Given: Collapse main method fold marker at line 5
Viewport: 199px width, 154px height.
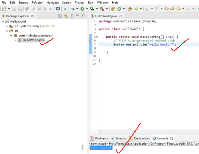Looking at the screenshot, I should (x=97, y=37).
